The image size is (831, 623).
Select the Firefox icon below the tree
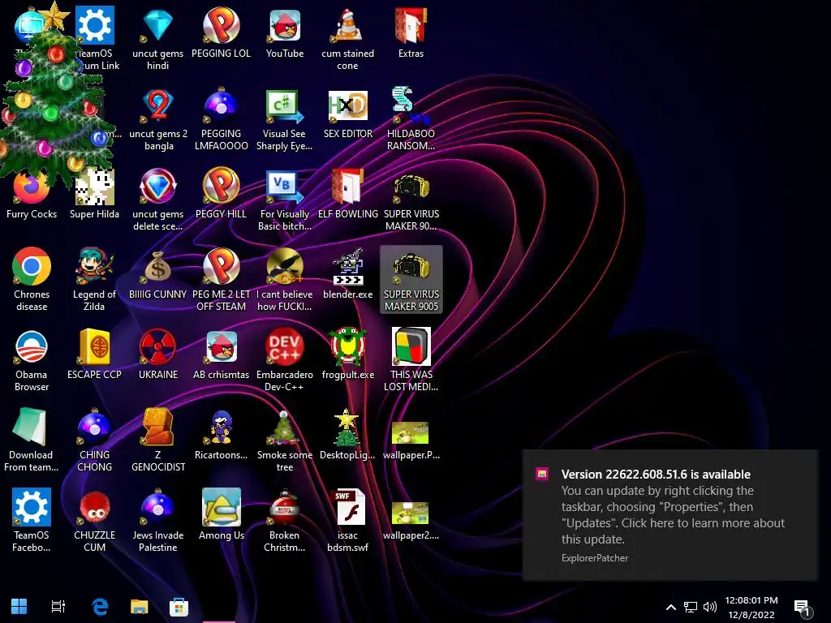[32, 187]
